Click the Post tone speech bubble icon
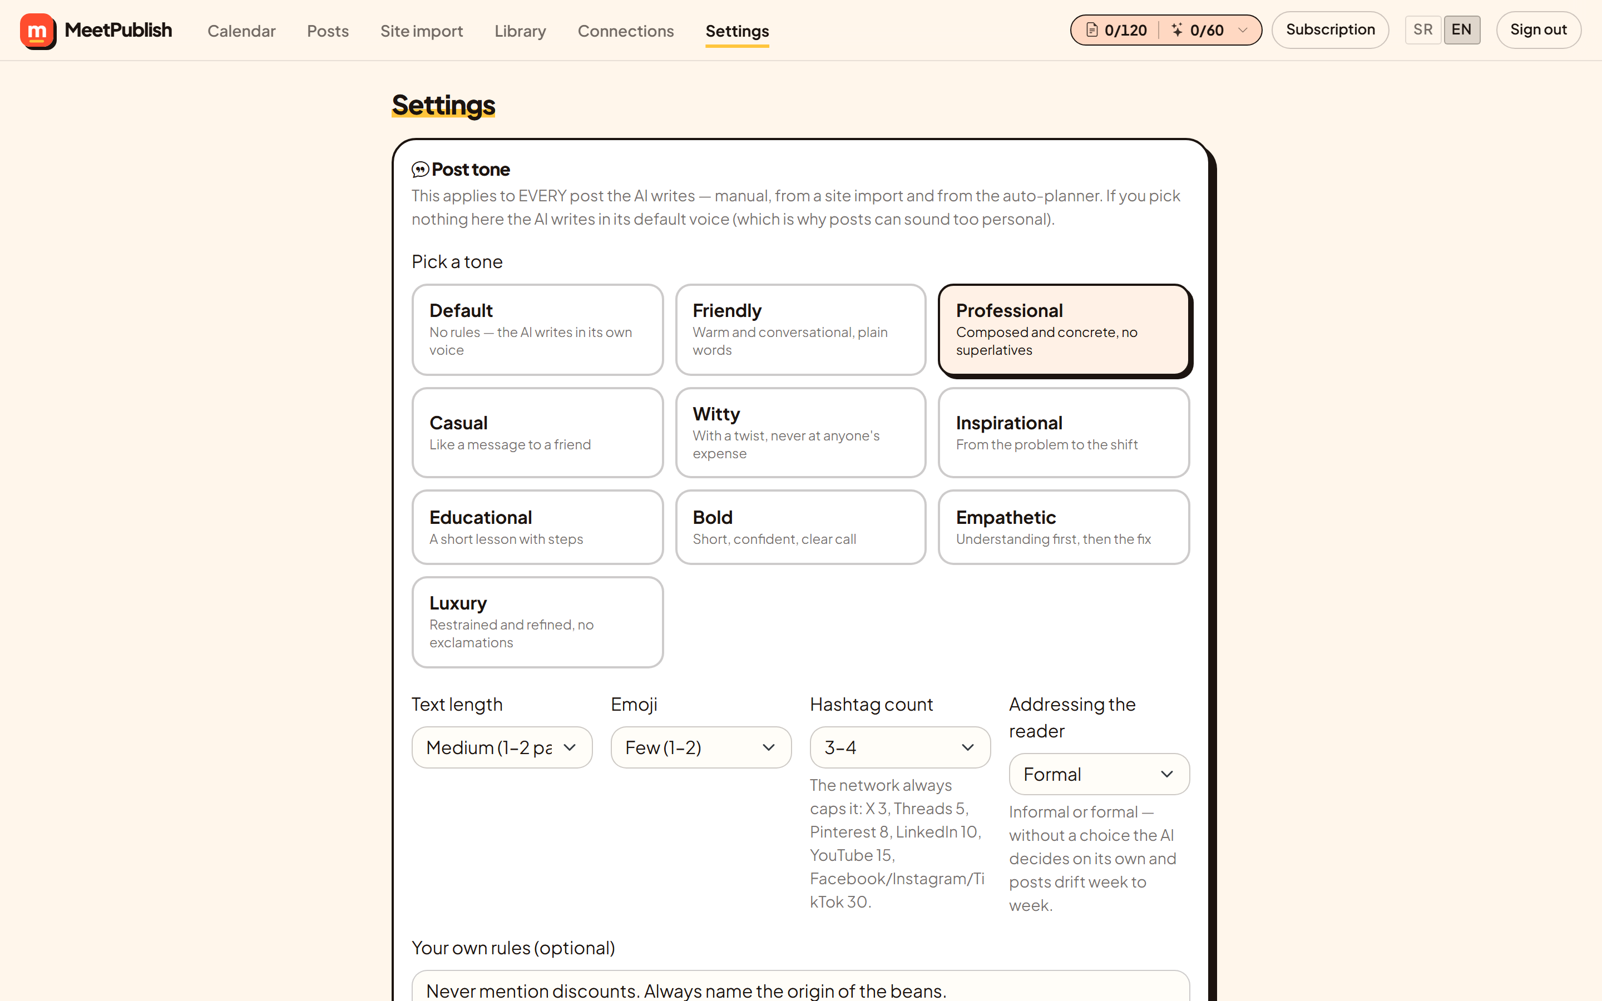Image resolution: width=1602 pixels, height=1001 pixels. point(420,170)
